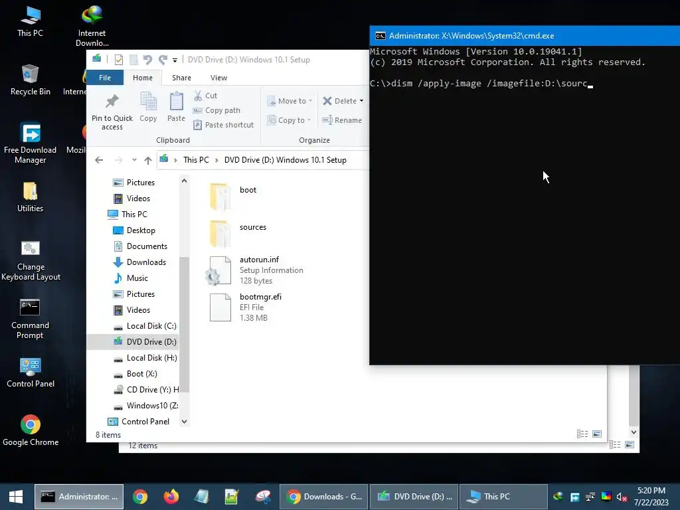Open the Recent locations dropdown chevron
680x510 pixels.
click(x=134, y=160)
